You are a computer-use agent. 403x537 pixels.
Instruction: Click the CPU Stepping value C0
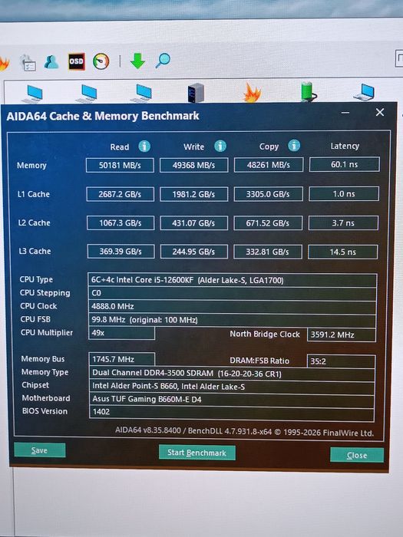[233, 293]
